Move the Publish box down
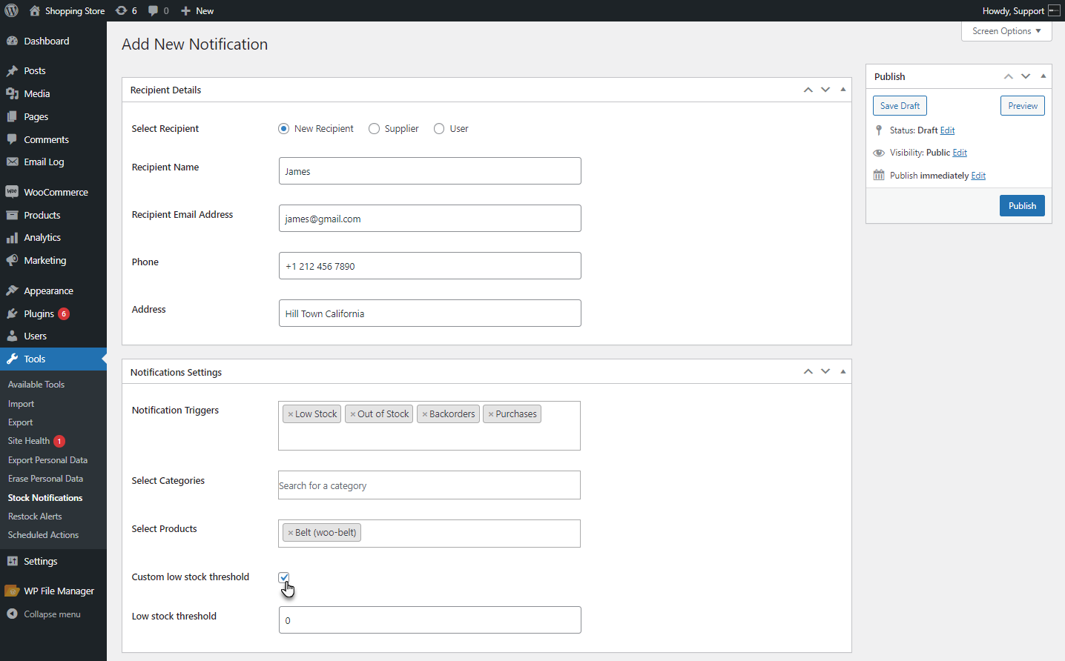This screenshot has height=661, width=1065. click(x=1026, y=76)
